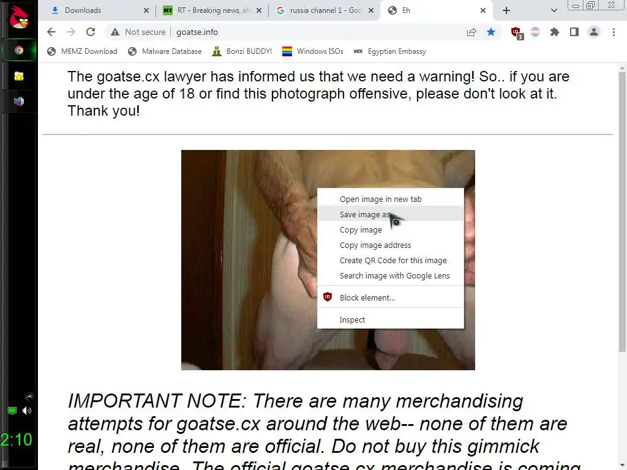Open the Chrome profile avatar menu
Viewport: 627px width, 470px height.
pos(594,32)
